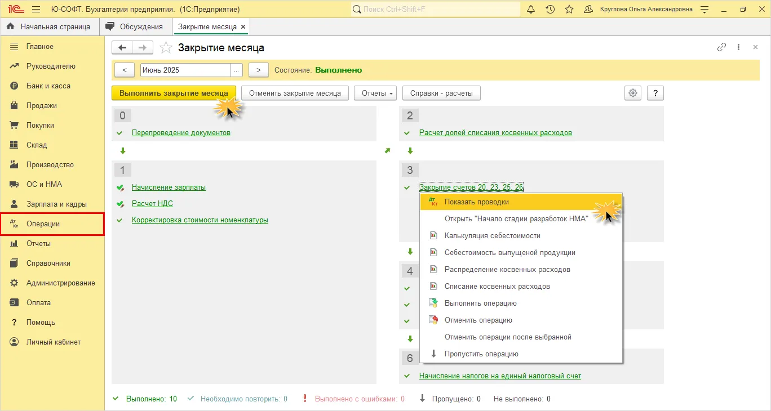This screenshot has width=771, height=411.
Task: Click the period field Июнь 2025
Action: click(185, 70)
